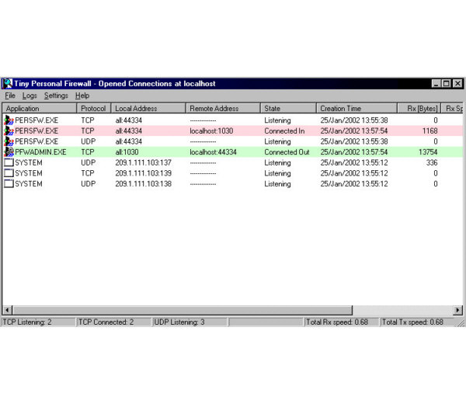Sort by the Local Address column header
466x404 pixels.
click(148, 108)
